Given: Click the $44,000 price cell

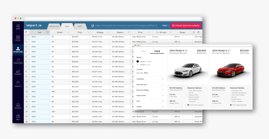Looking at the screenshot, I should coord(80,122).
